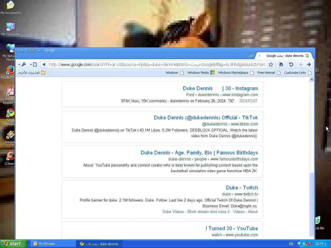Open a new tab with the plus icon
The image size is (331, 248).
(251, 56)
